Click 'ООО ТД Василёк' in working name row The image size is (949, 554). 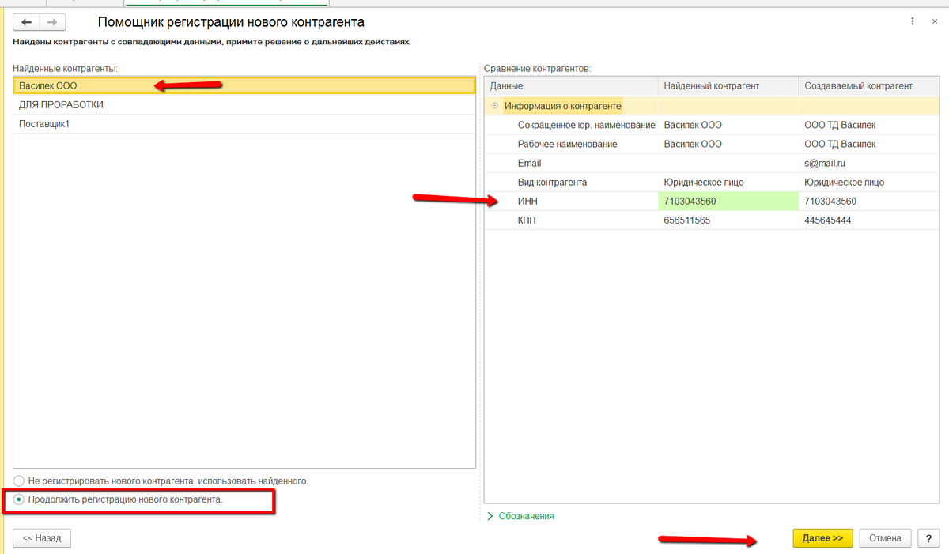click(840, 144)
